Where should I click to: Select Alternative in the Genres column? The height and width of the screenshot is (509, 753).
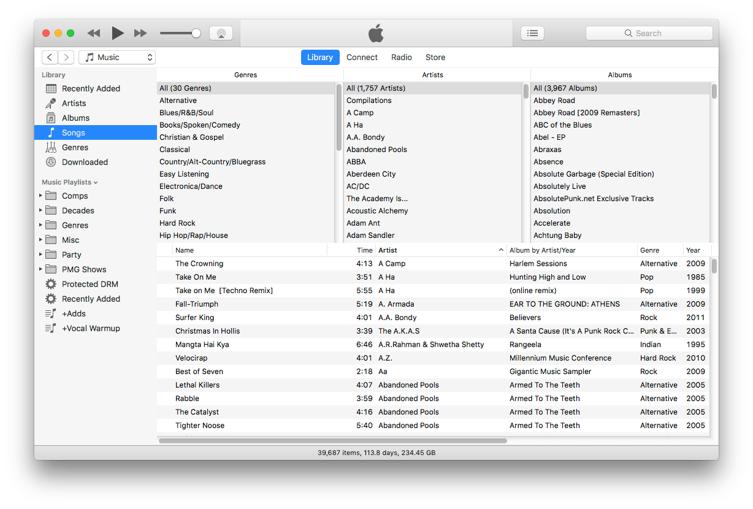click(x=247, y=101)
